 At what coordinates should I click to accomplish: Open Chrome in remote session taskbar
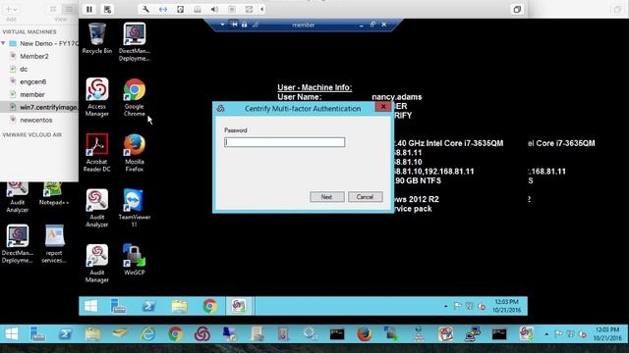pos(209,306)
